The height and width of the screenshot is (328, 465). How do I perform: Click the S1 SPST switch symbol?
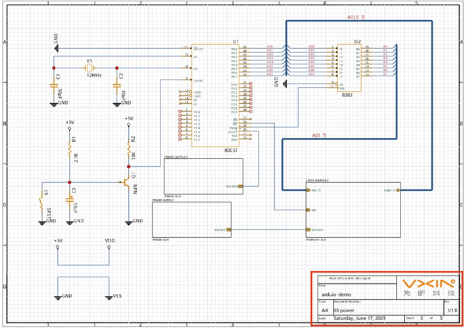(x=43, y=200)
